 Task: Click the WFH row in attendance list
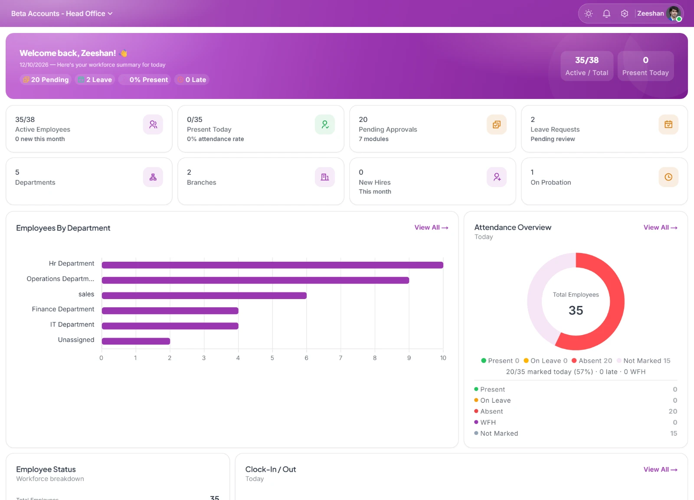click(576, 422)
